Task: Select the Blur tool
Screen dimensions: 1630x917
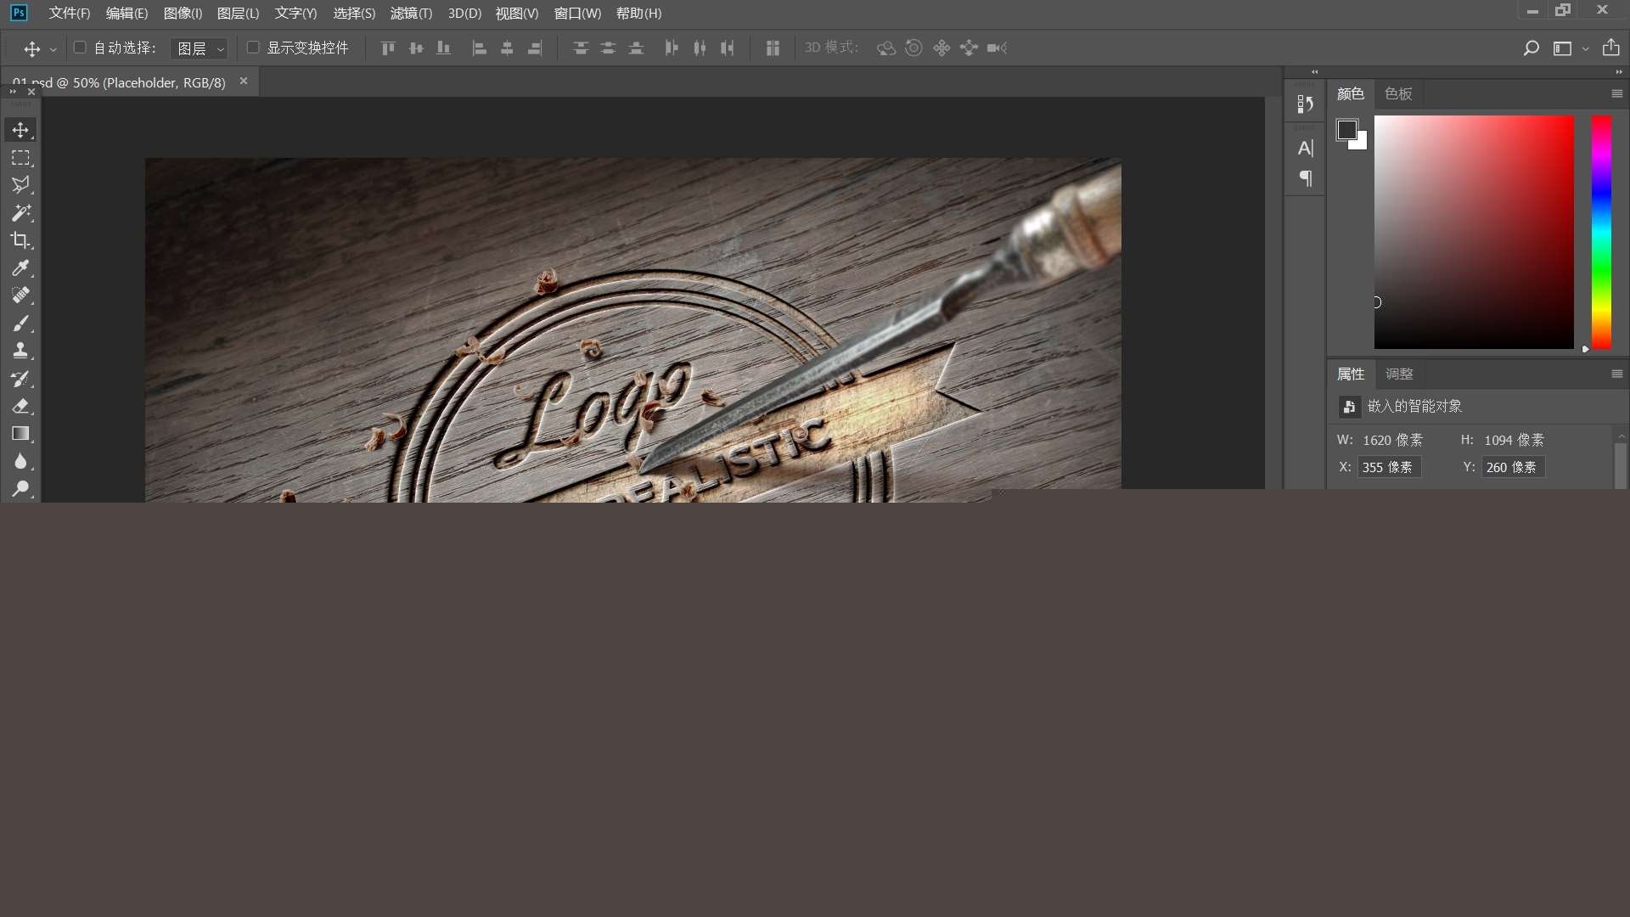Action: tap(20, 461)
